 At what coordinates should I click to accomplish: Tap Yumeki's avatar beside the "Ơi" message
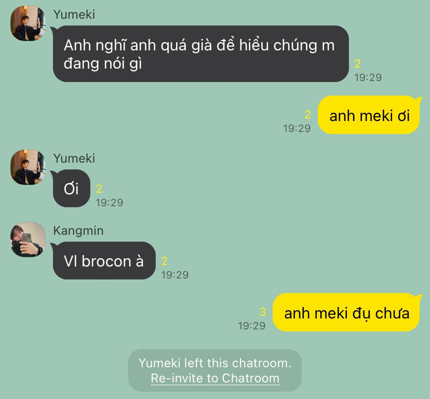click(x=28, y=167)
